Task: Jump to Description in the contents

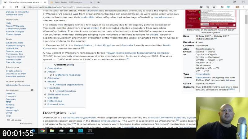Action: pyautogui.click(x=55, y=68)
